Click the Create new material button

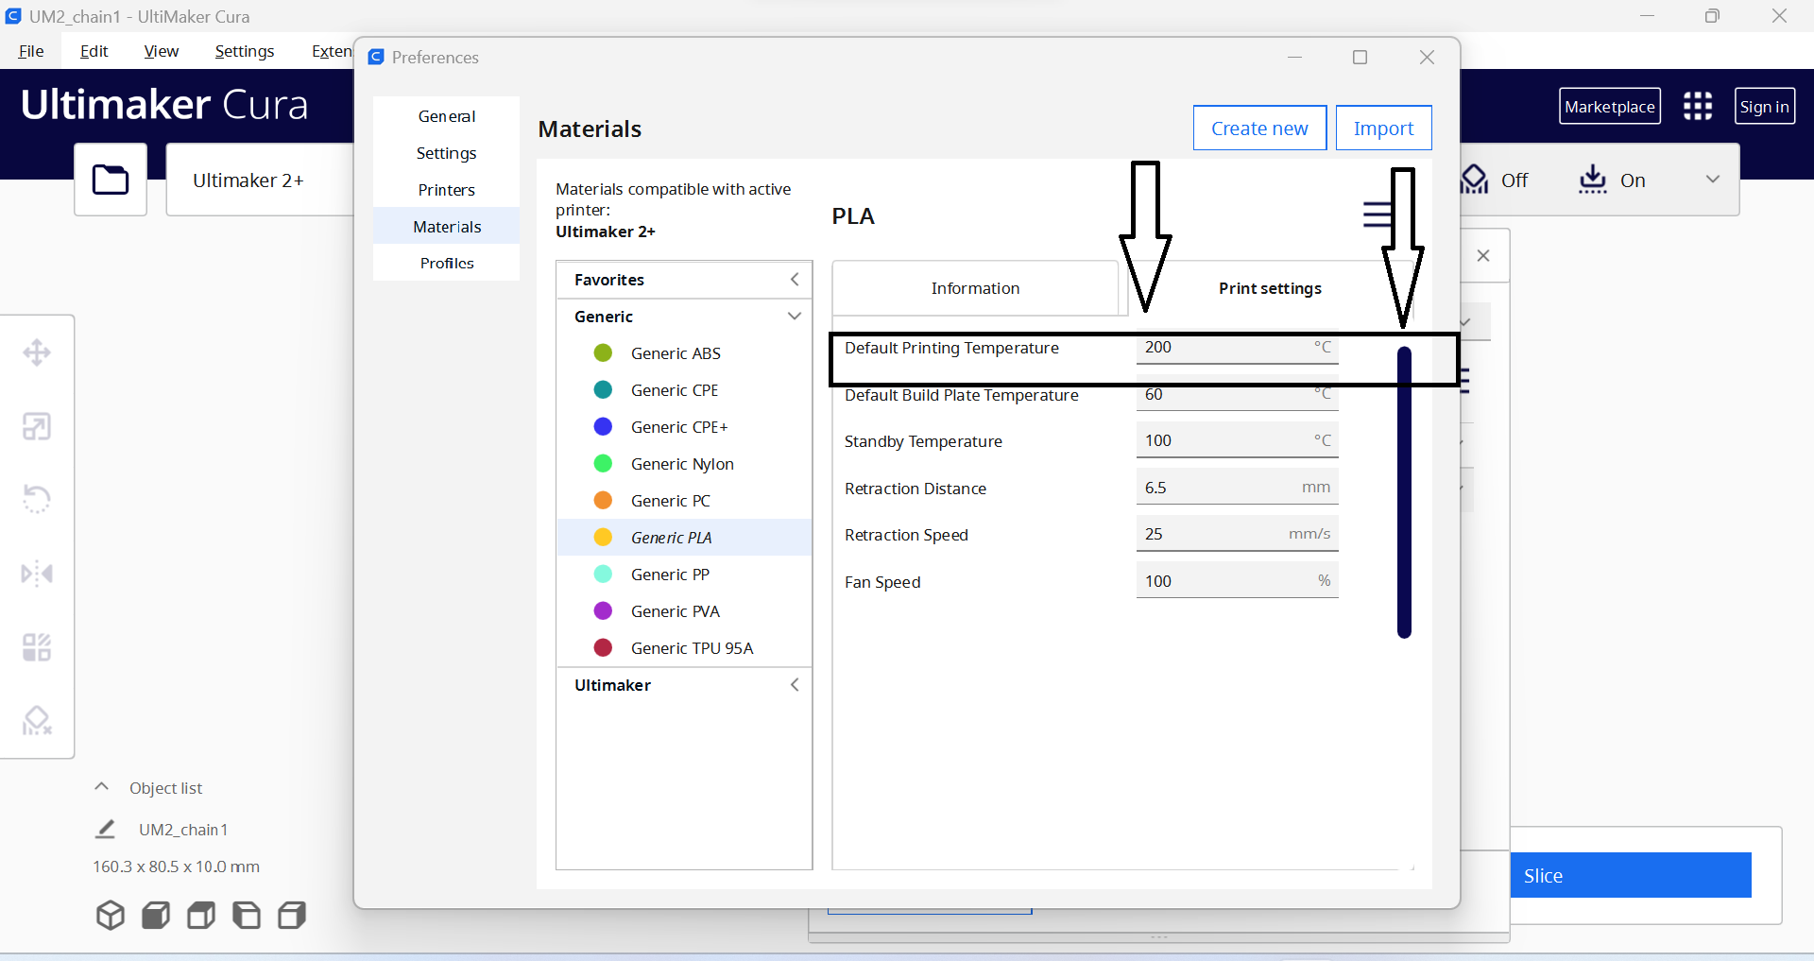tap(1259, 128)
